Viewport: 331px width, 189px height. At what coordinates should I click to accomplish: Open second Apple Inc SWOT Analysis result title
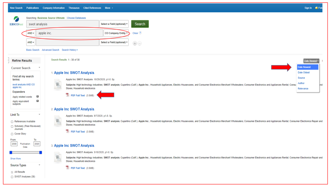(x=74, y=109)
